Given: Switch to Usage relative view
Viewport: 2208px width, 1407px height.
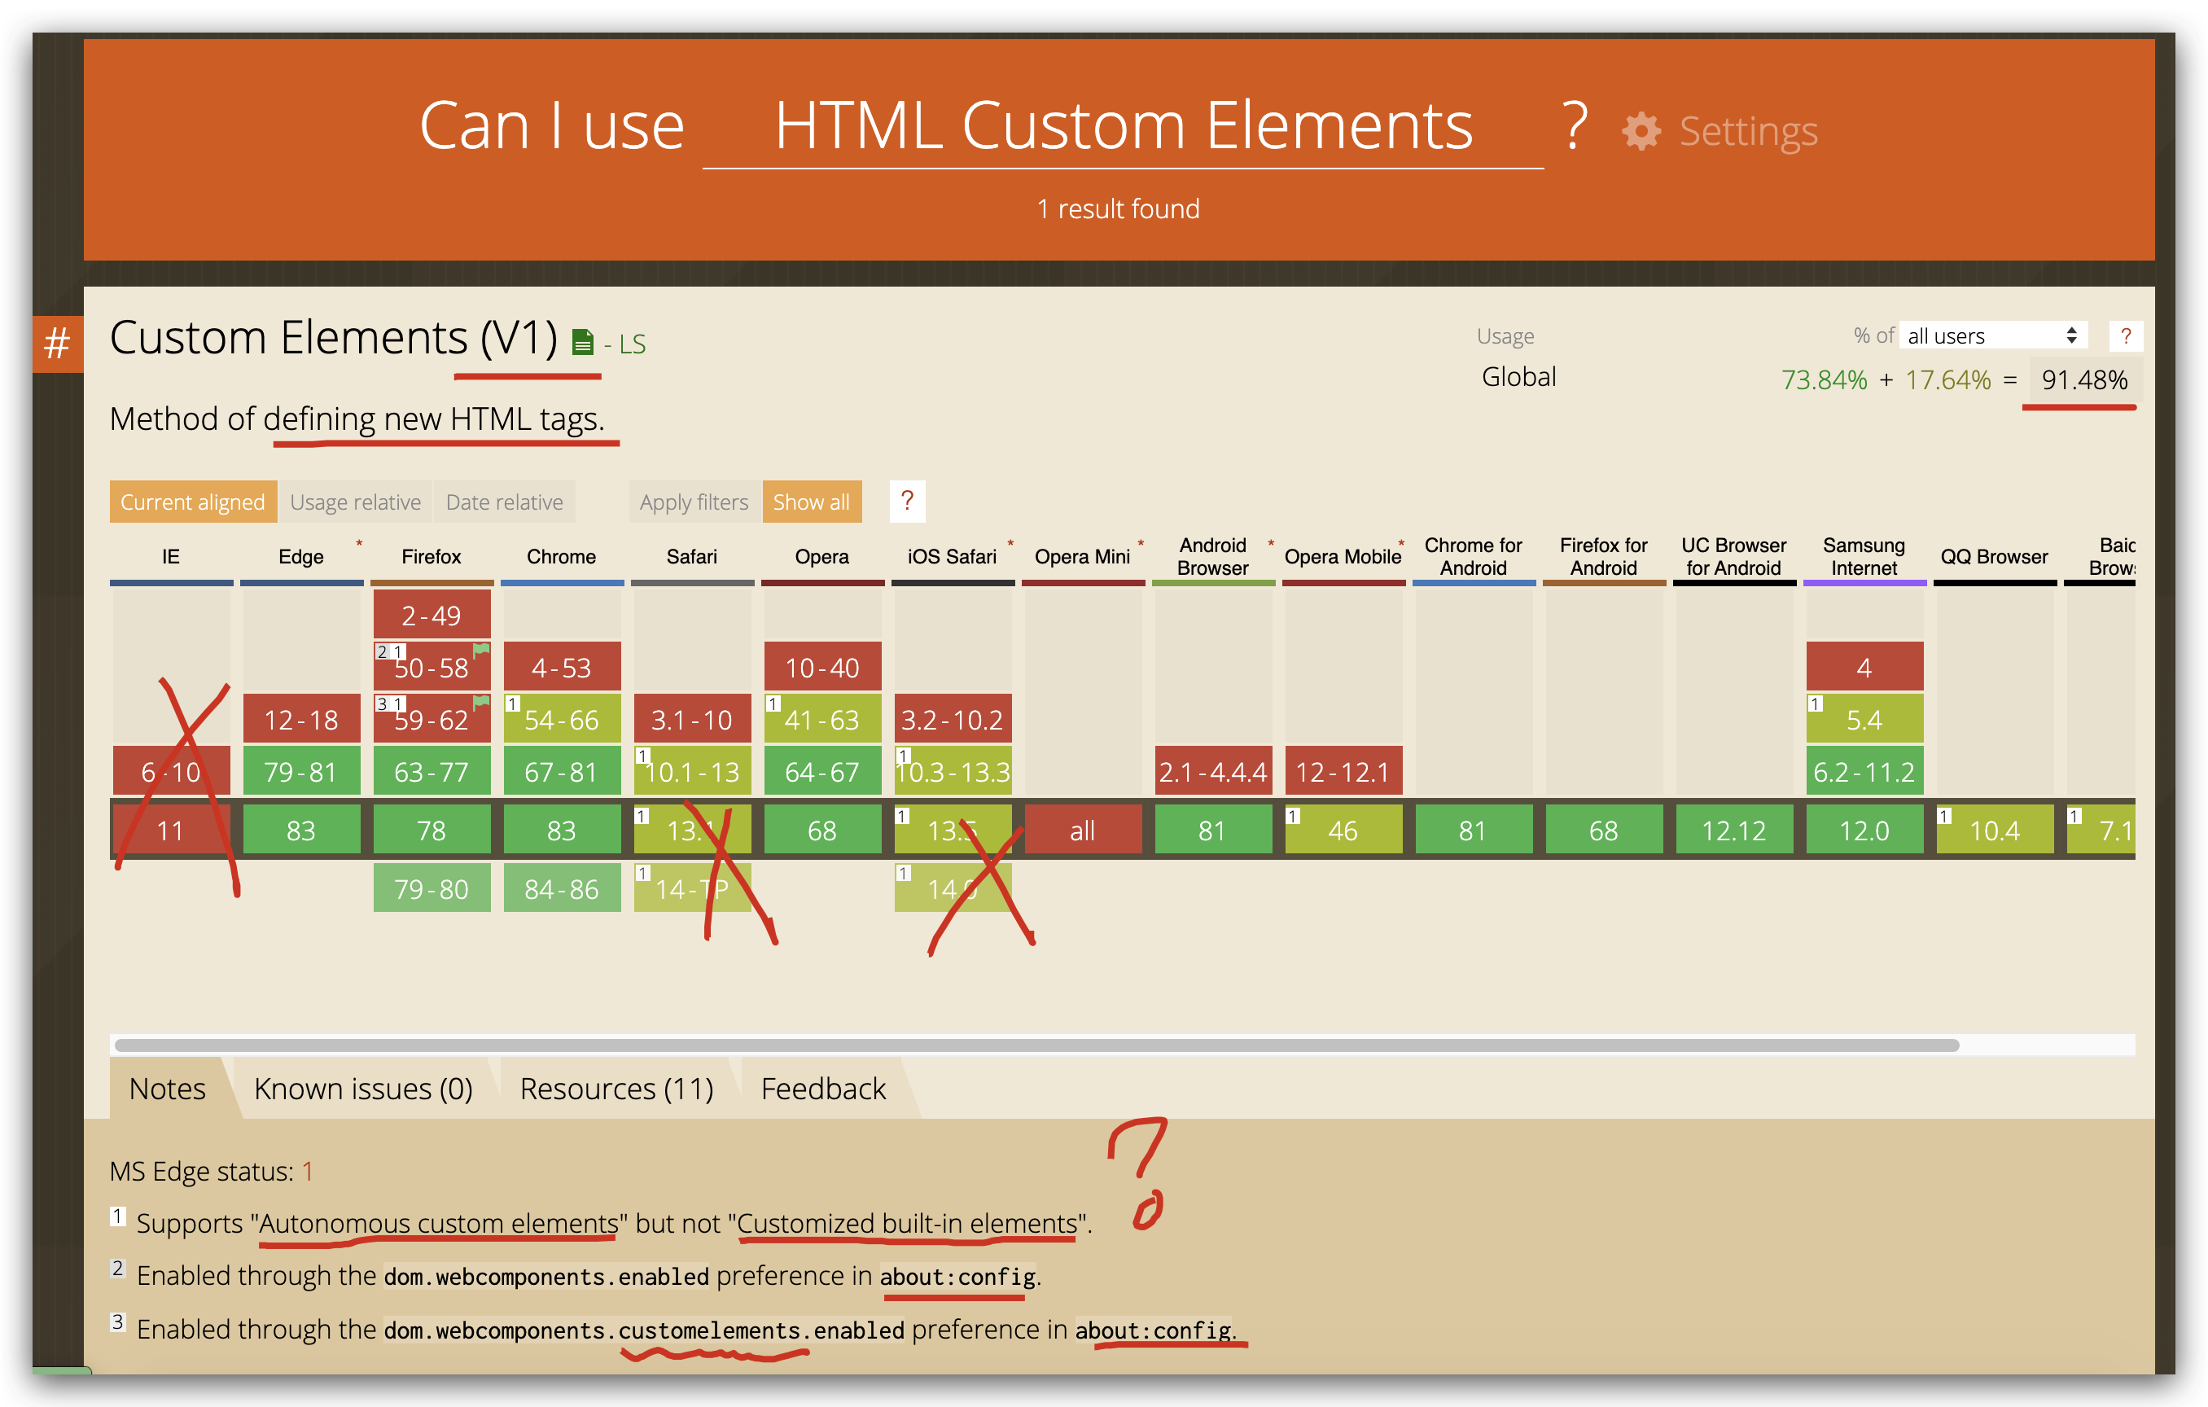Looking at the screenshot, I should coord(356,502).
